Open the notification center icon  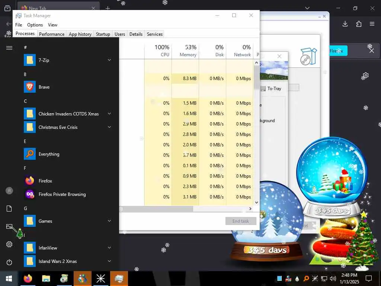[369, 279]
